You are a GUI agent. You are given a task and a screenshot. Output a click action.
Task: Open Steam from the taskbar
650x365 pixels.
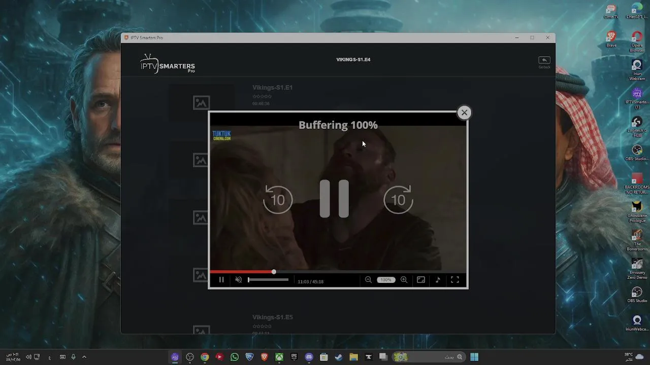[339, 357]
